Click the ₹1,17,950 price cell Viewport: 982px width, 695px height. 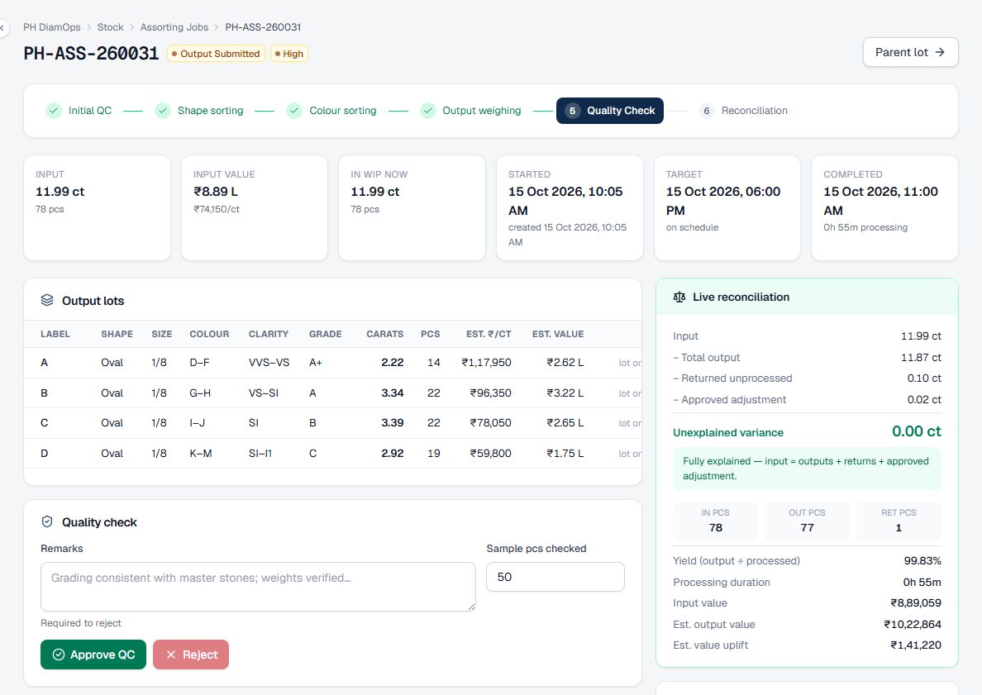486,363
